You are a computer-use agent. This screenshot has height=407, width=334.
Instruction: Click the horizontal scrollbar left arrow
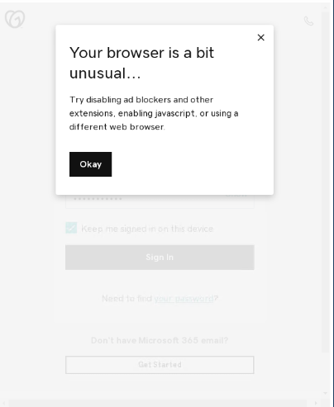click(4, 403)
